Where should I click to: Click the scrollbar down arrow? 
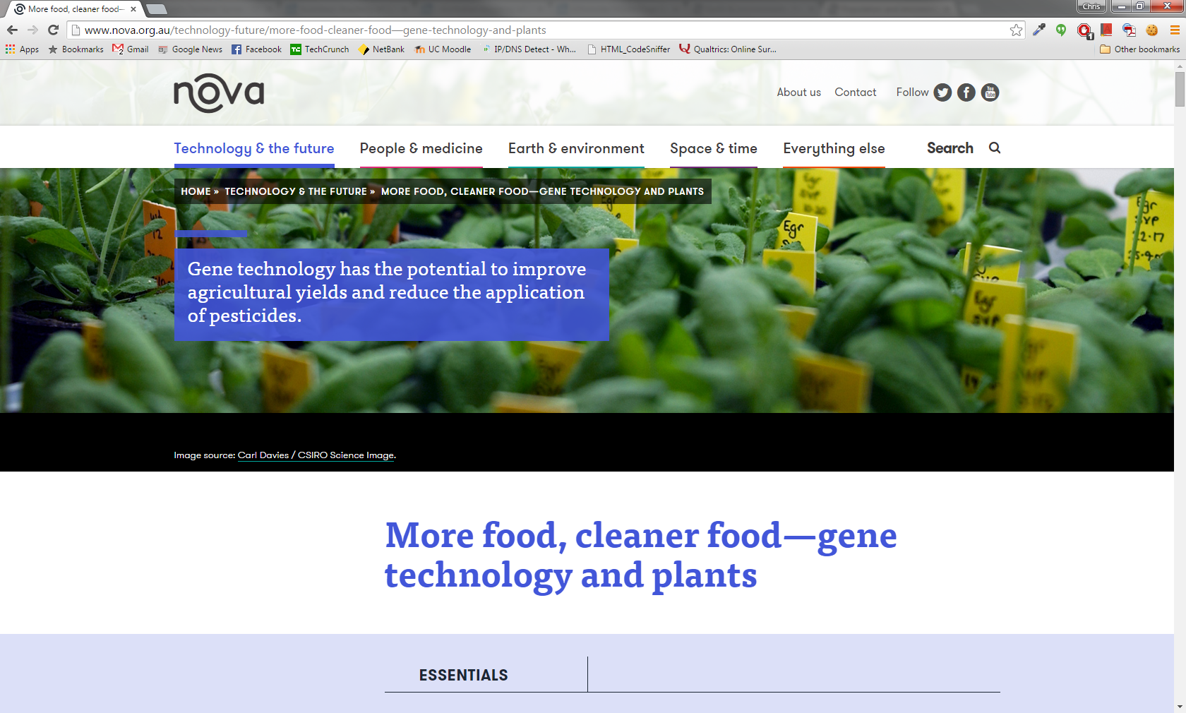[1180, 707]
